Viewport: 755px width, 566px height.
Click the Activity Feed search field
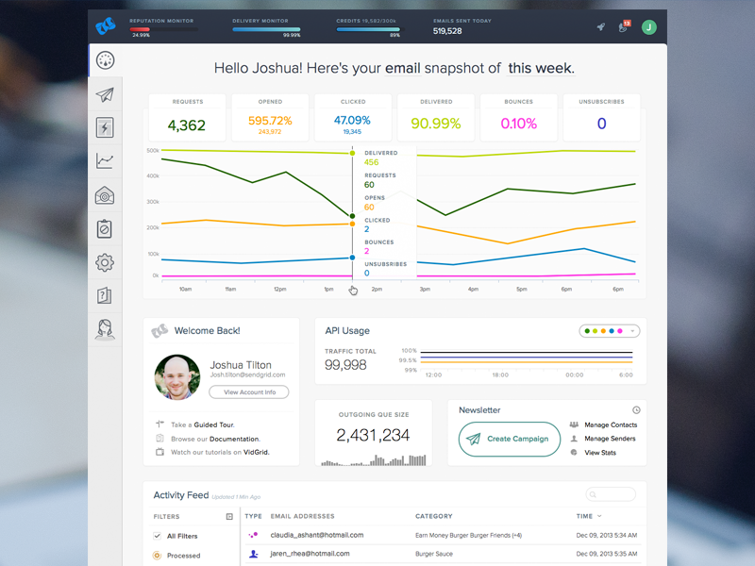coord(611,494)
